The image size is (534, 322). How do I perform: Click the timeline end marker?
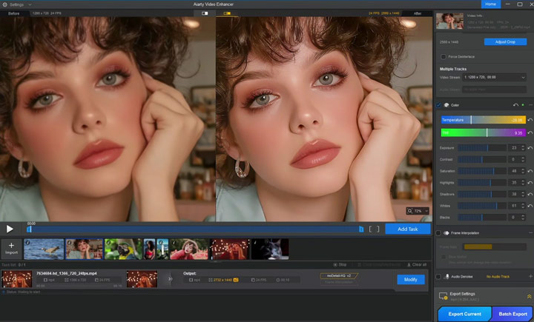[x=361, y=229]
